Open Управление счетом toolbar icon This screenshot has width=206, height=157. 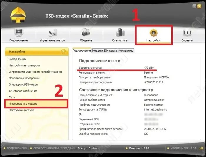(x=52, y=33)
